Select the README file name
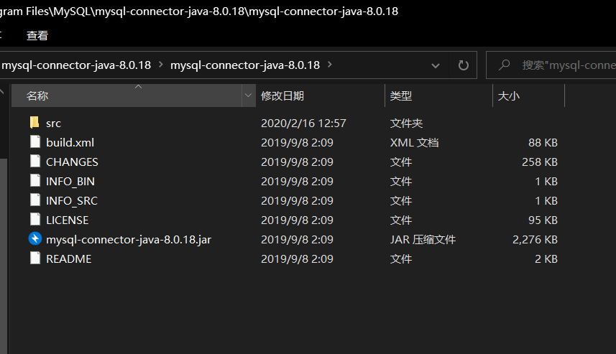The width and height of the screenshot is (616, 354). click(69, 258)
